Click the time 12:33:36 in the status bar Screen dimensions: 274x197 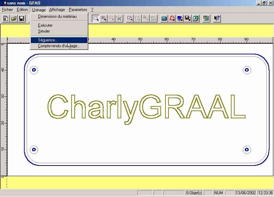click(x=265, y=193)
